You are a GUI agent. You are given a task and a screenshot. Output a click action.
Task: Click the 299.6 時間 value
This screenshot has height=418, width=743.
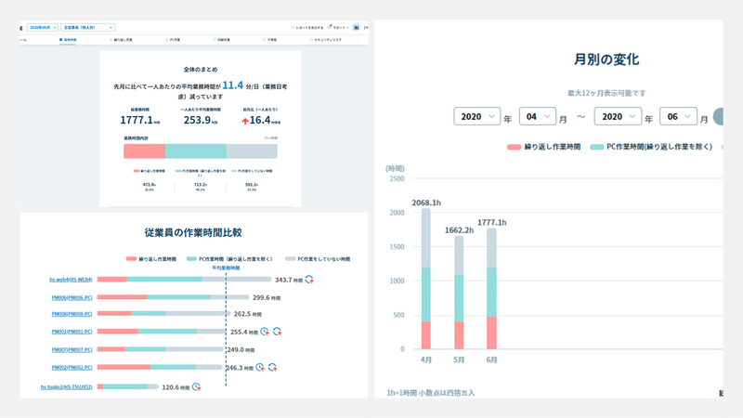[x=267, y=297]
